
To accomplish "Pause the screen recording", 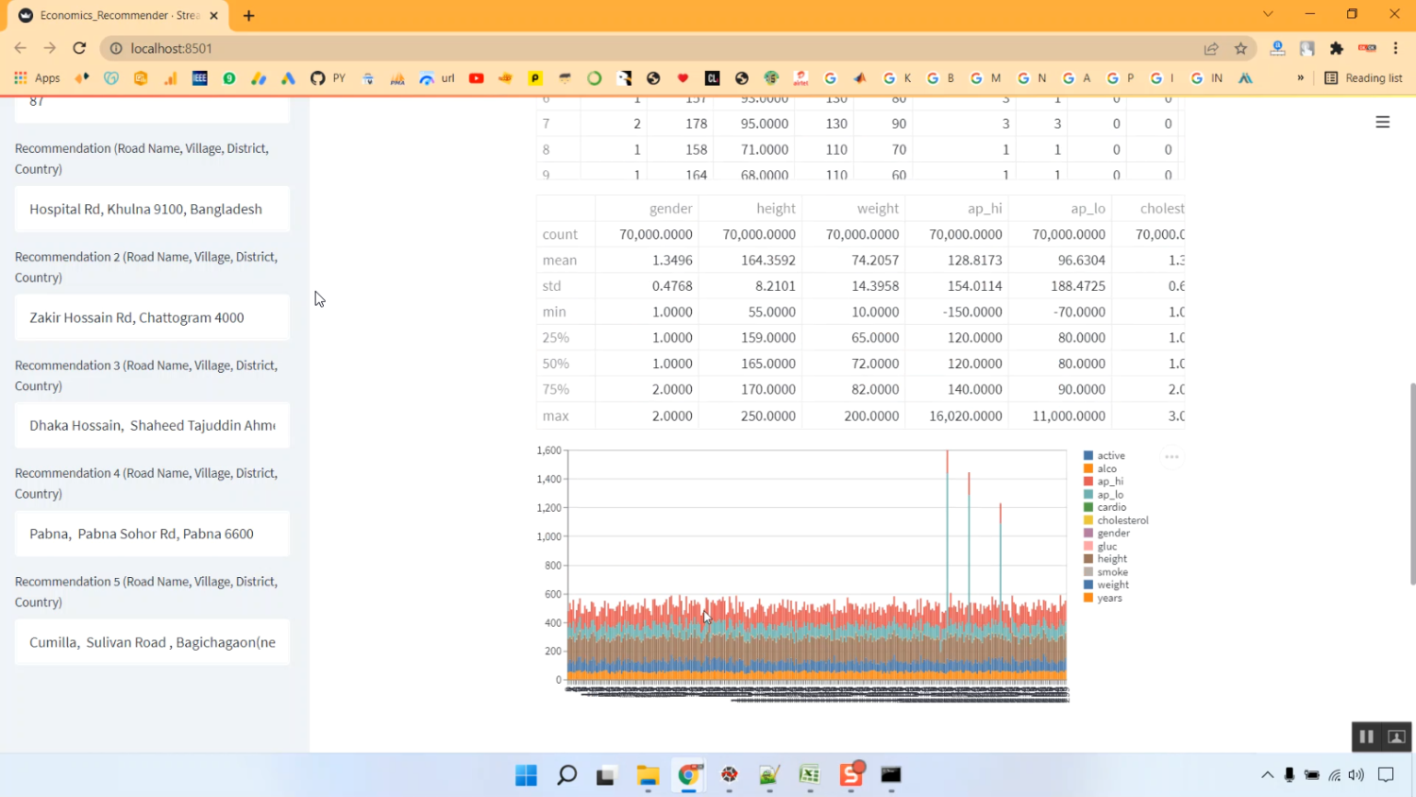I will pos(1366,737).
